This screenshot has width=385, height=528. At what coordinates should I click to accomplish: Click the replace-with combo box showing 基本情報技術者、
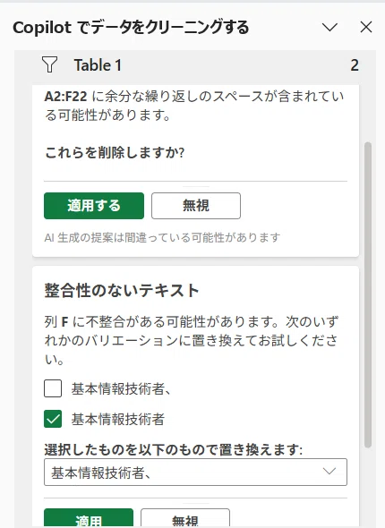195,473
